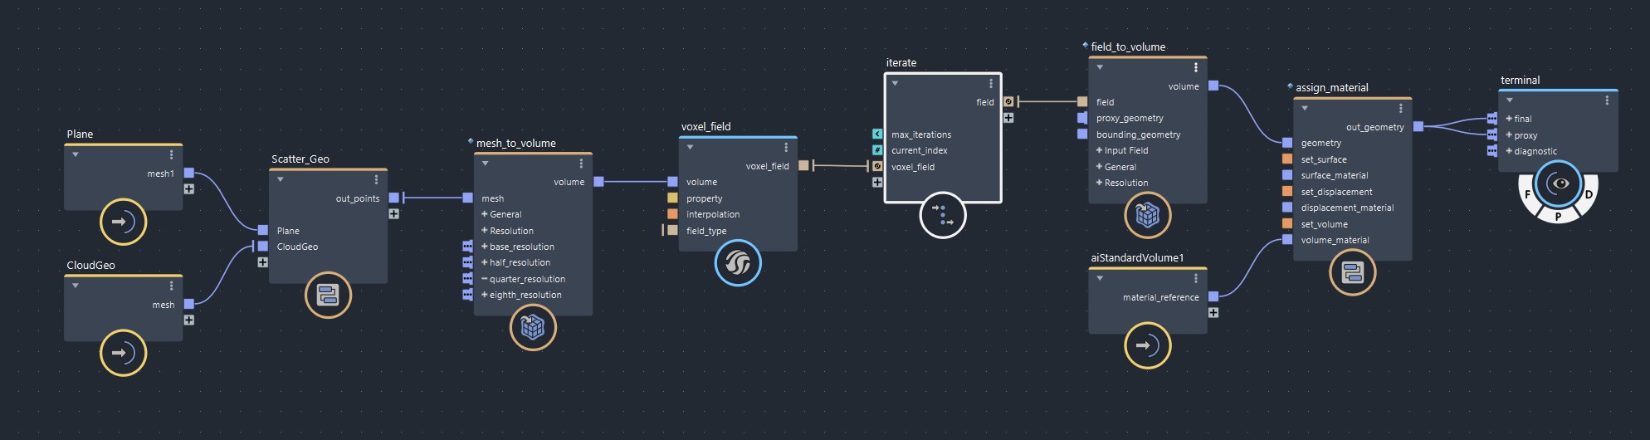Click the set_surface port on assign_material
Viewport: 1650px width, 440px height.
1287,159
